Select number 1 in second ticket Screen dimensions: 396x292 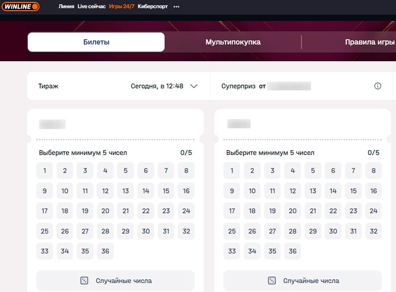(232, 171)
